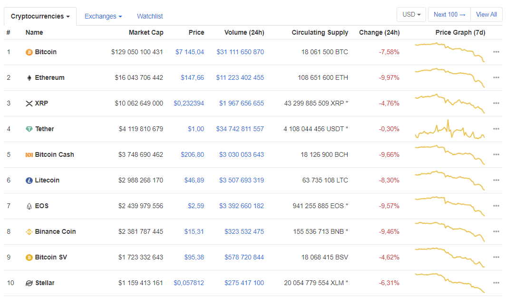
Task: Click the Litecoin volume $3 507 693 319
Action: pos(242,180)
